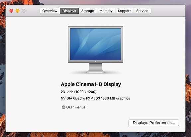
Task: Click the Apple Cinema HD Display heading
Action: (x=91, y=84)
